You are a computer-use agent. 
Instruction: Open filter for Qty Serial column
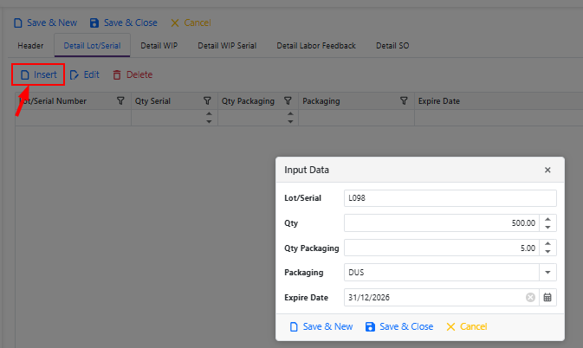pos(207,100)
